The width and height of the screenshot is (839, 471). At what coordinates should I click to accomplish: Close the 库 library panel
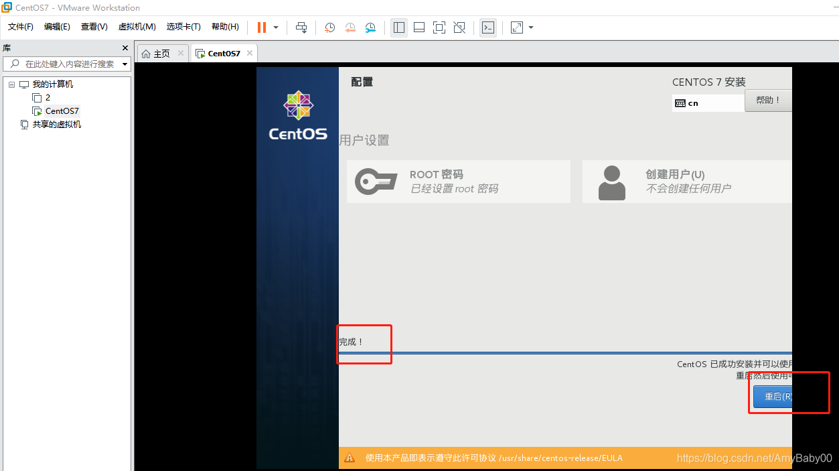click(x=125, y=48)
